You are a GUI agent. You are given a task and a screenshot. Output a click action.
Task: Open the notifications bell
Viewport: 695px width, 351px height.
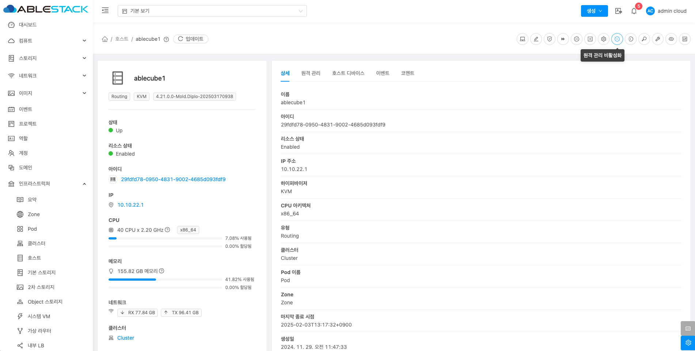[x=634, y=11]
